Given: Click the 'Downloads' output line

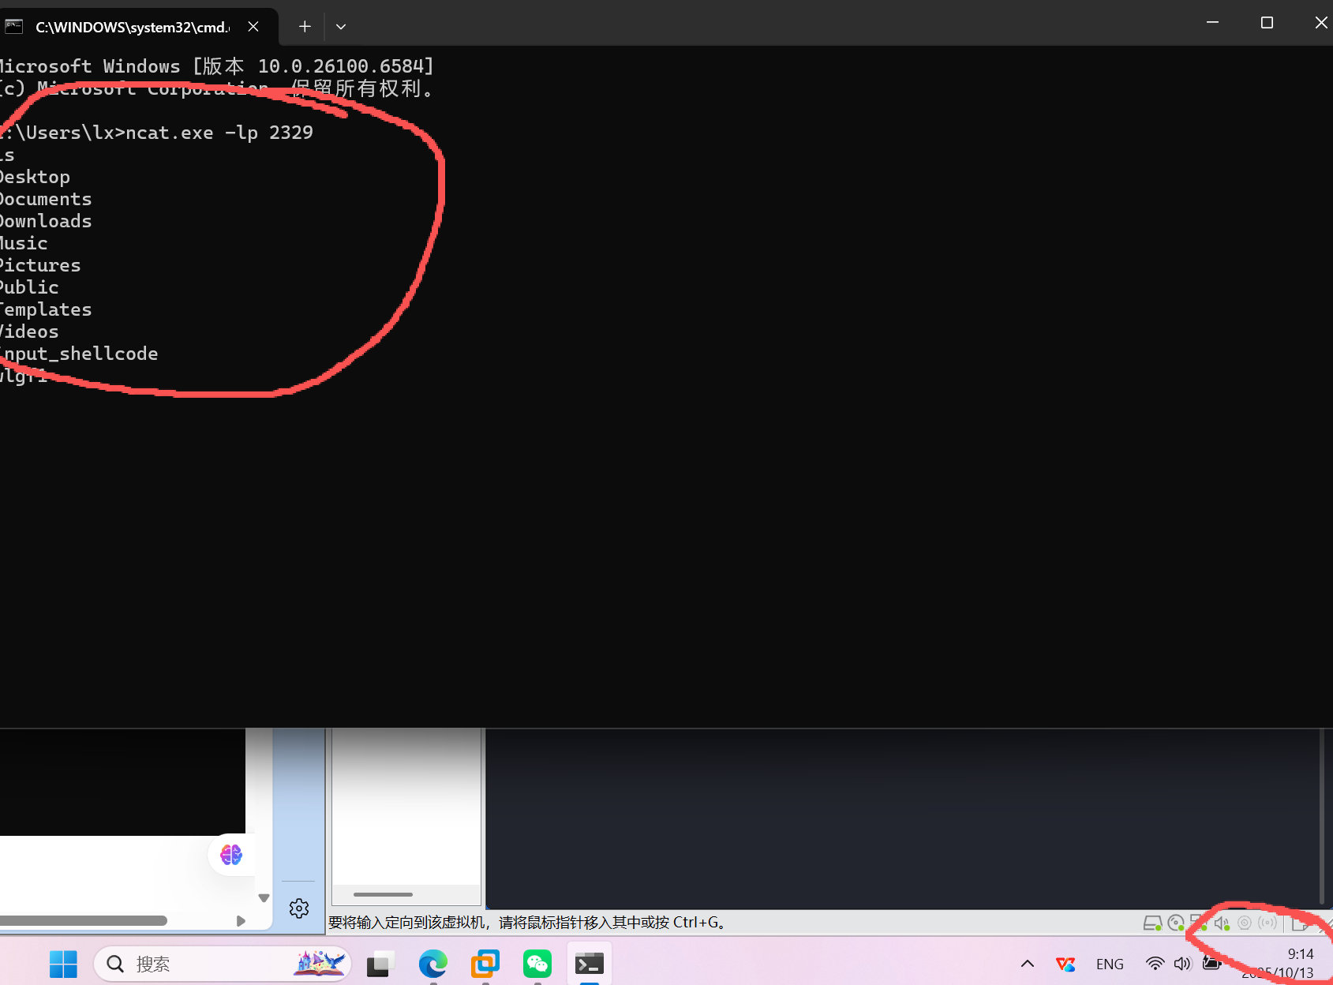Looking at the screenshot, I should pos(46,221).
